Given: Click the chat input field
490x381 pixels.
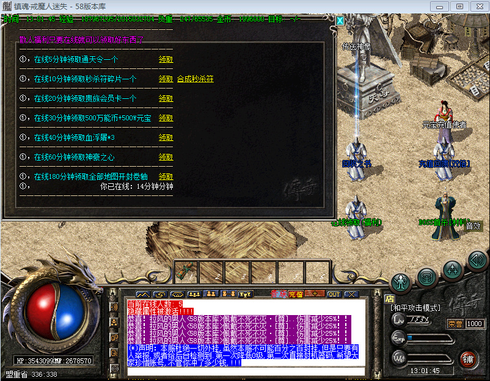Looking at the screenshot, I should point(244,371).
